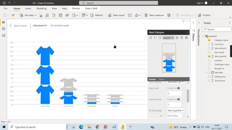Click the layers icon in Mark Designer
Image resolution: width=232 pixels, height=130 pixels.
[x=177, y=38]
